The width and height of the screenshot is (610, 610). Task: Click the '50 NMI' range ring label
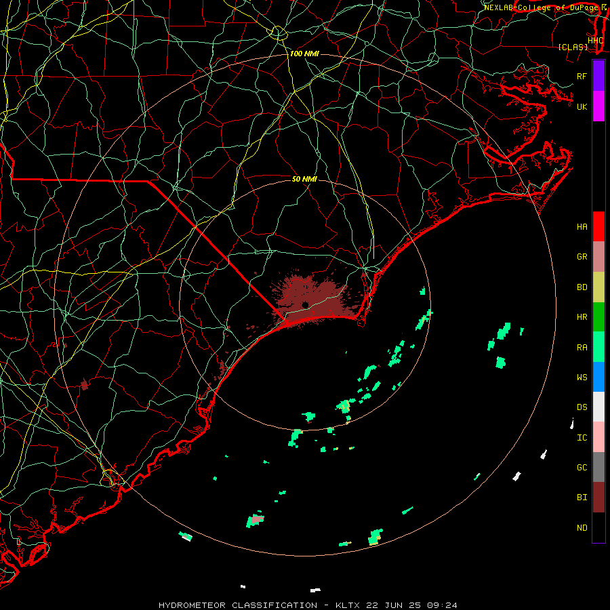pyautogui.click(x=304, y=179)
